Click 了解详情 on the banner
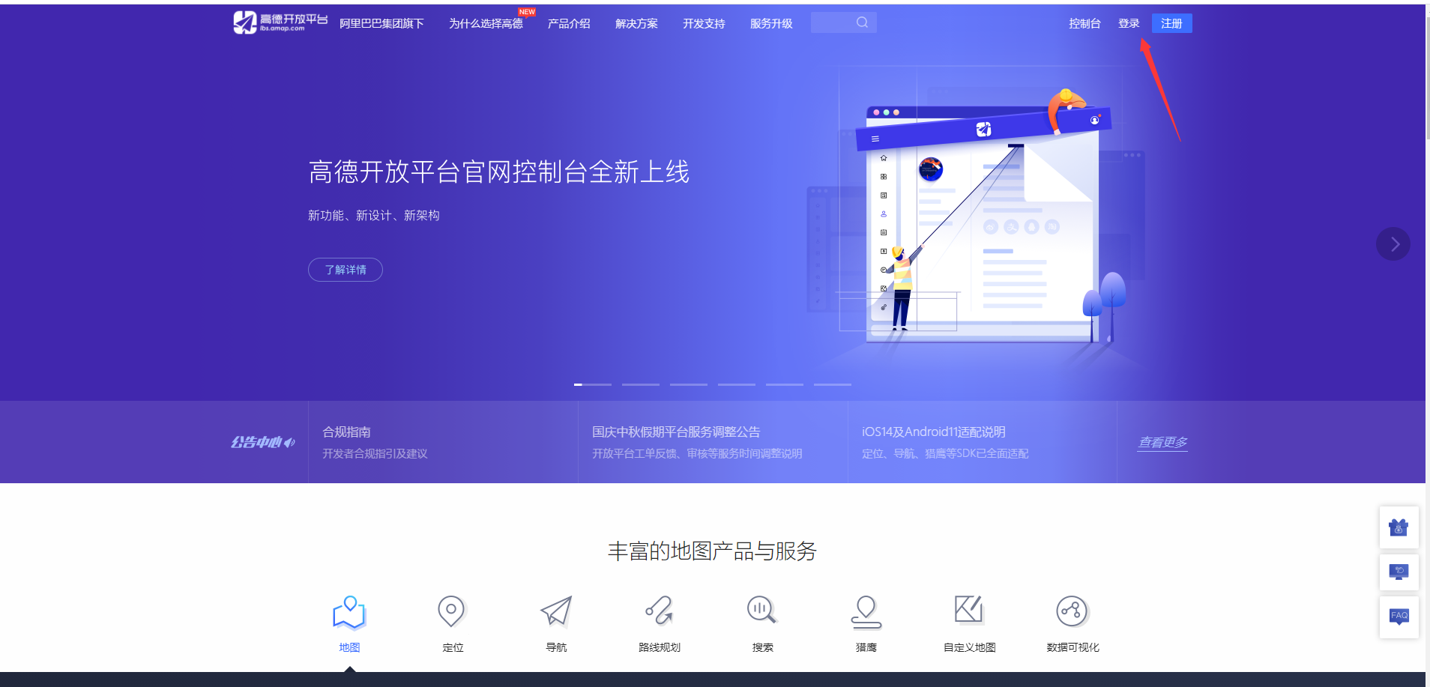 [345, 269]
